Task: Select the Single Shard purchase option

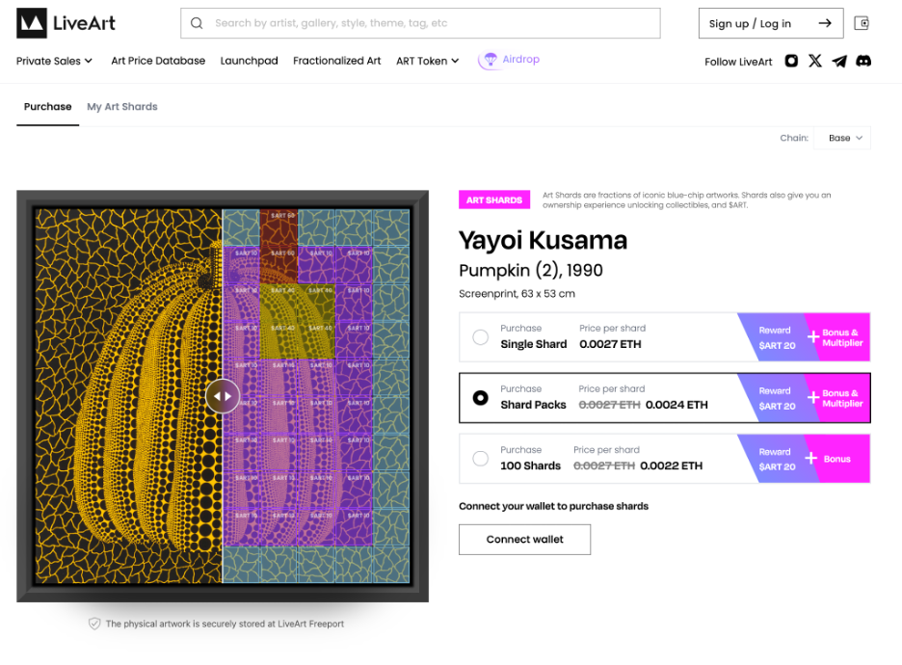Action: pos(480,337)
